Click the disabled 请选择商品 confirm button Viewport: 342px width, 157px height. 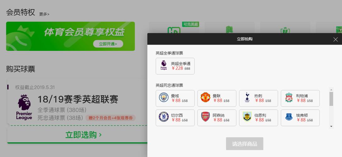pos(245,144)
